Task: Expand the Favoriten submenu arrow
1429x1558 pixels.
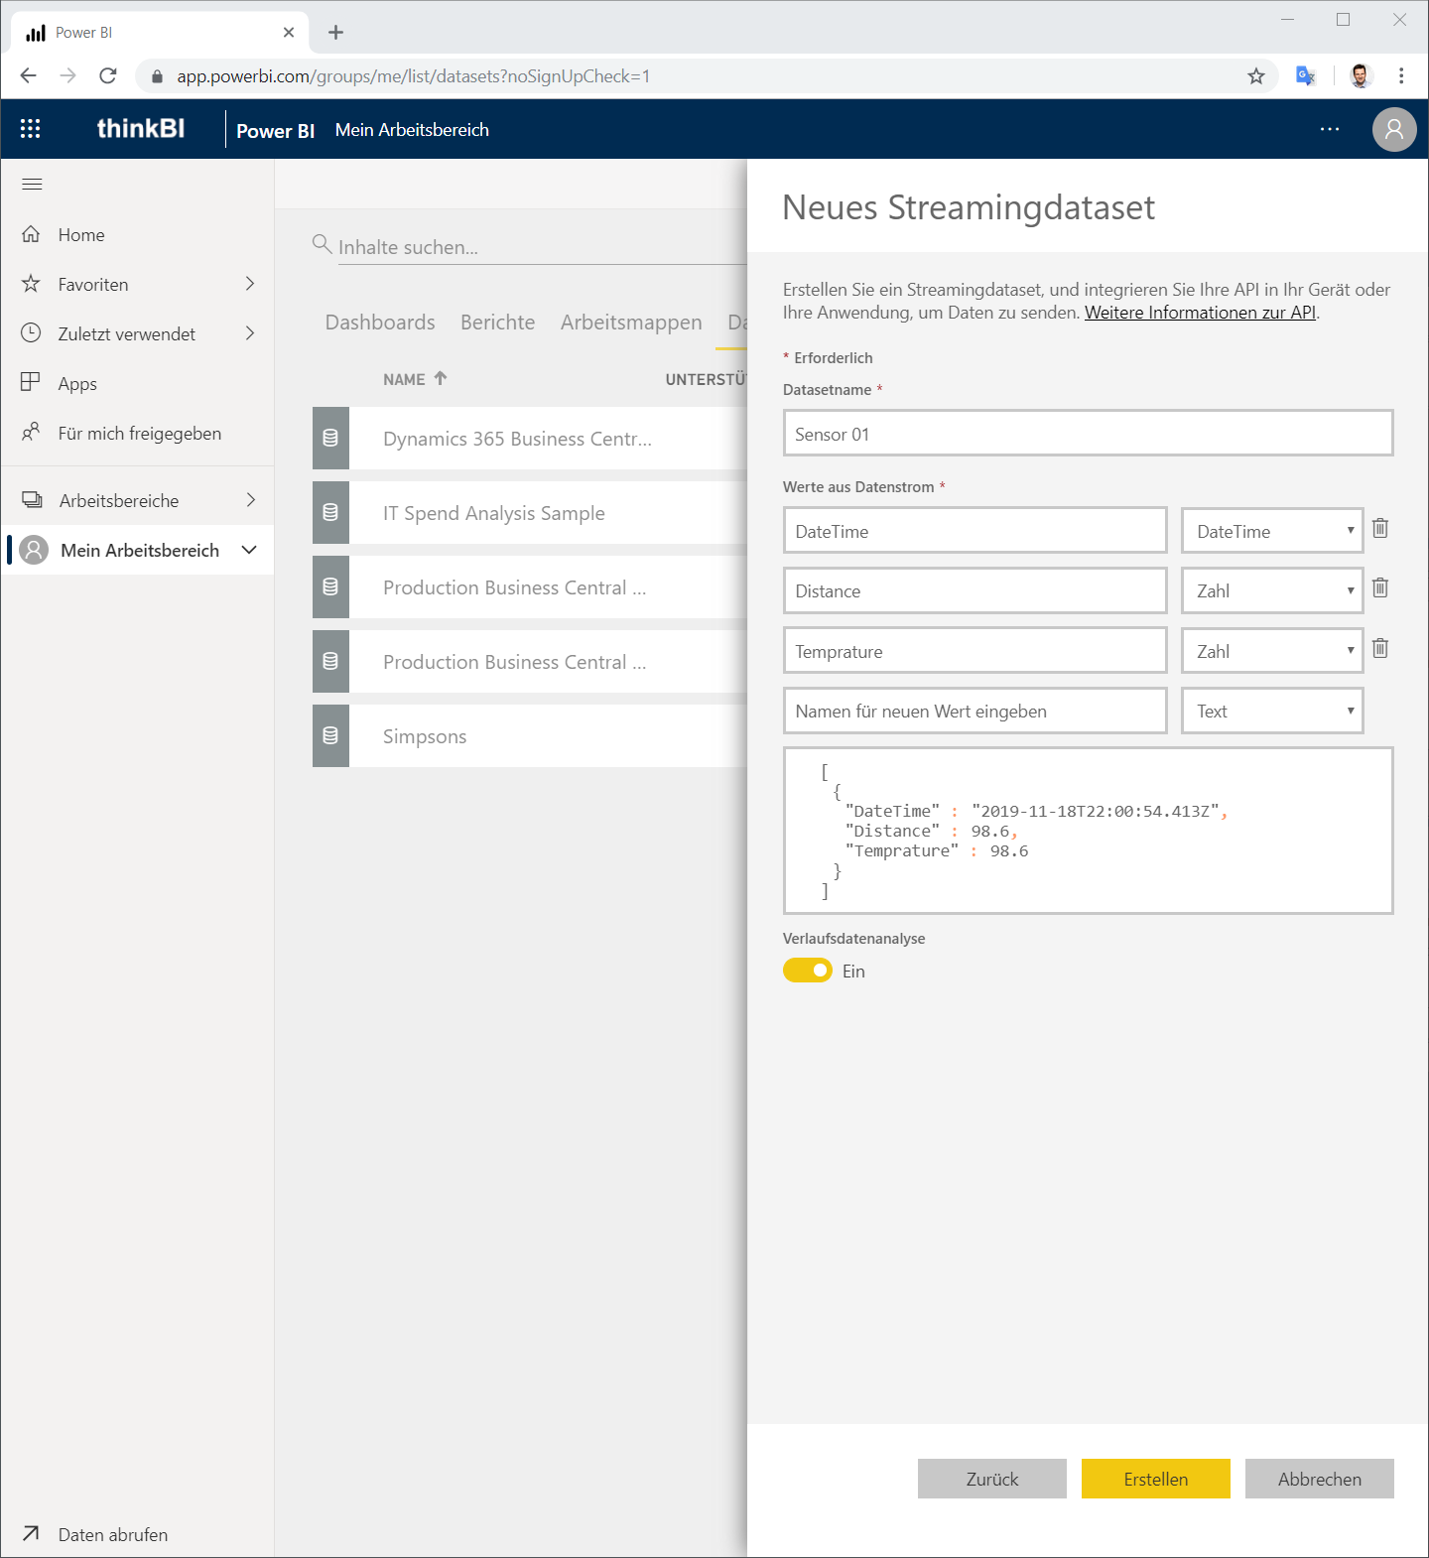Action: [x=250, y=284]
